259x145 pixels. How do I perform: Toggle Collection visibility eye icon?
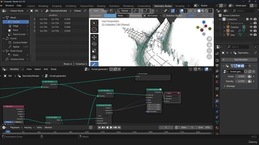[251, 19]
